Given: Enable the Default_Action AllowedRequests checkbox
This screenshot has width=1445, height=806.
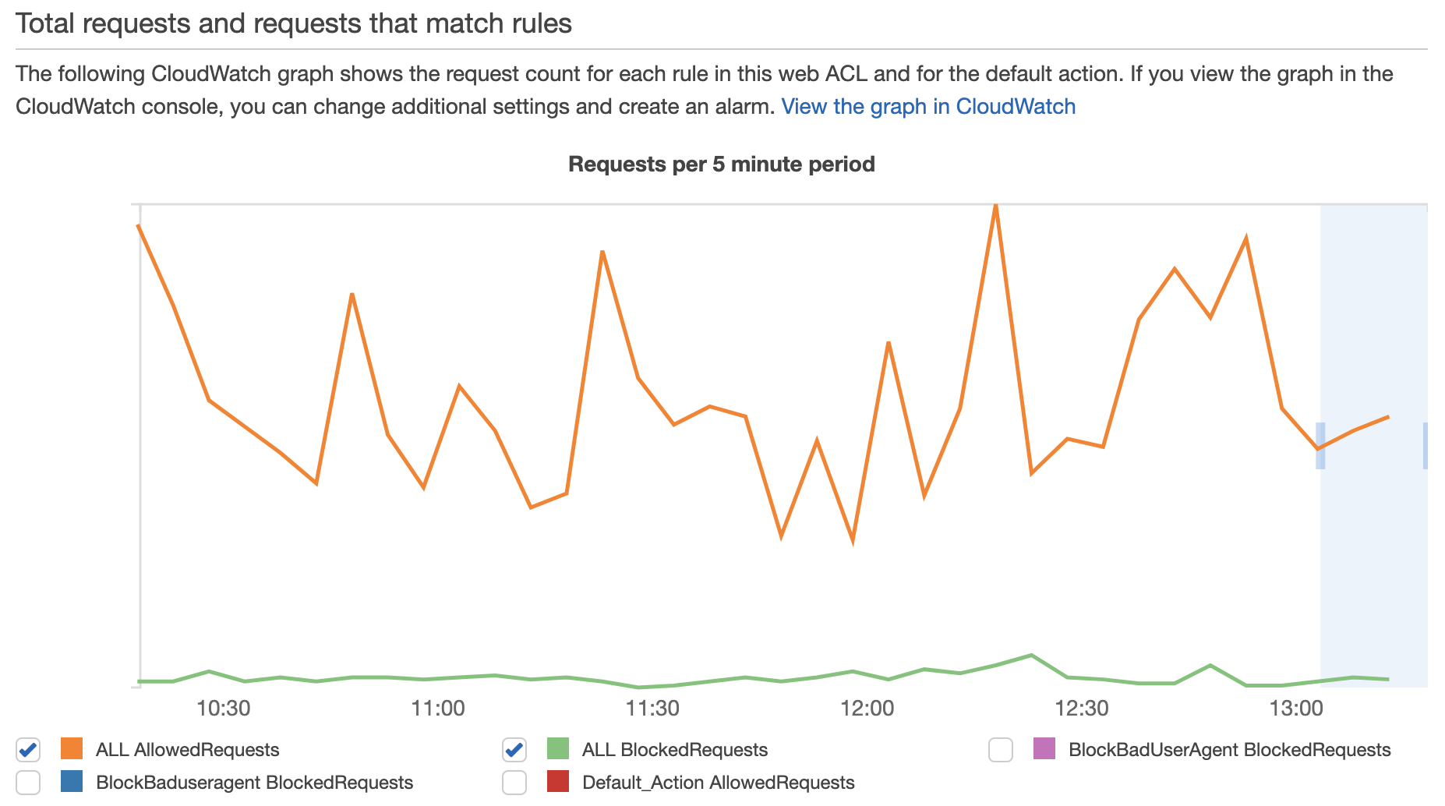Looking at the screenshot, I should coord(514,783).
